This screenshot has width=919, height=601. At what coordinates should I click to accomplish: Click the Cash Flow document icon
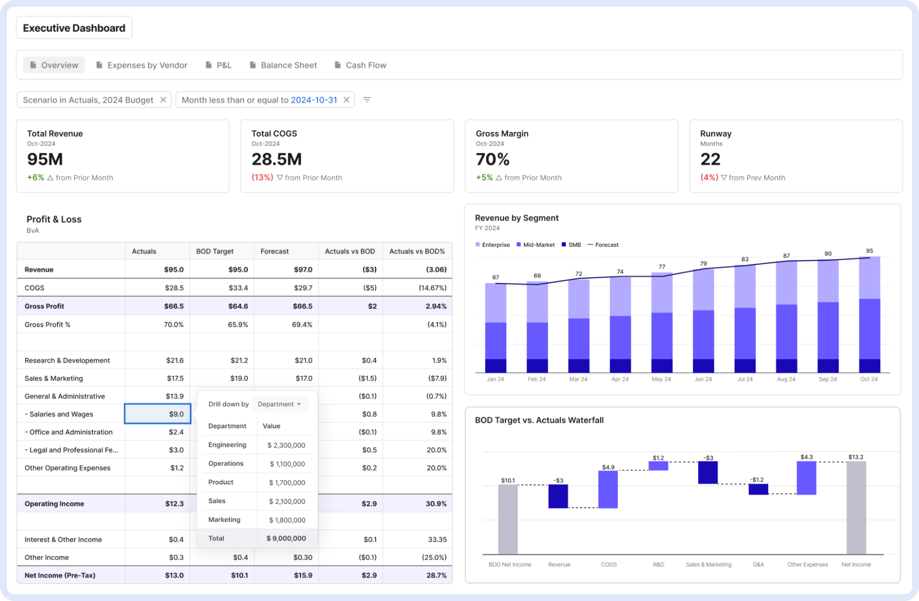[x=337, y=65]
